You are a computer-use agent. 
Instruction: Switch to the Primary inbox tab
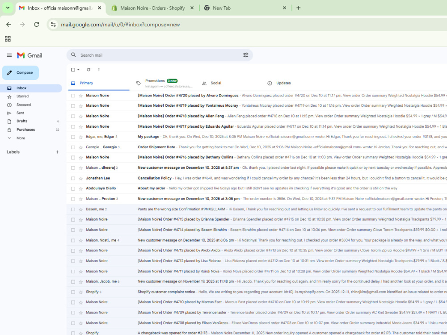[99, 83]
